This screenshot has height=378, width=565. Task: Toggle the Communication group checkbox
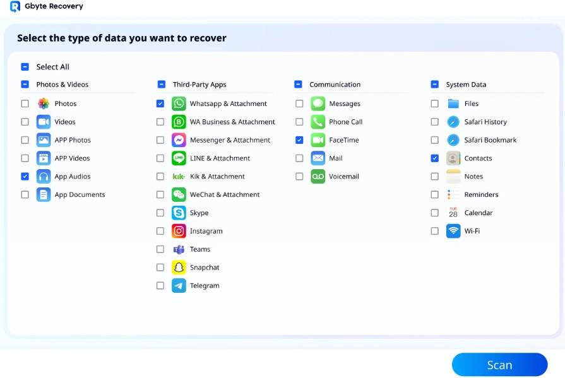click(x=298, y=85)
